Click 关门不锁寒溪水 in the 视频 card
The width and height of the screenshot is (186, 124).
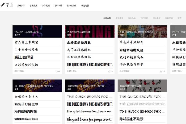79,50
